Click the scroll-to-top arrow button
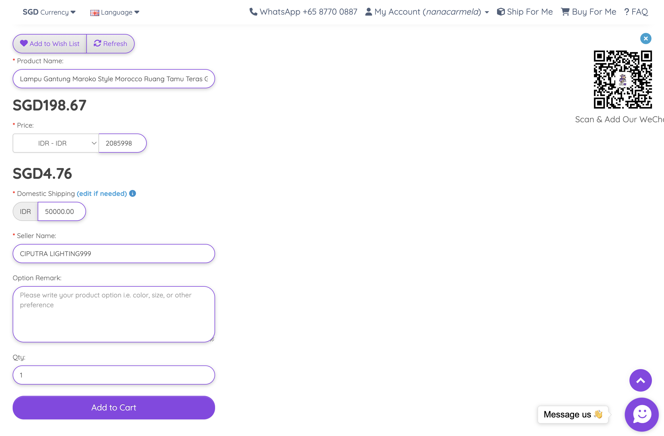Image resolution: width=664 pixels, height=436 pixels. point(640,380)
